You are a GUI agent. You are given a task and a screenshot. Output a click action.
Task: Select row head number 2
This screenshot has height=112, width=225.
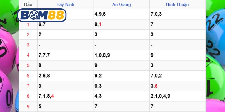click(x=28, y=35)
